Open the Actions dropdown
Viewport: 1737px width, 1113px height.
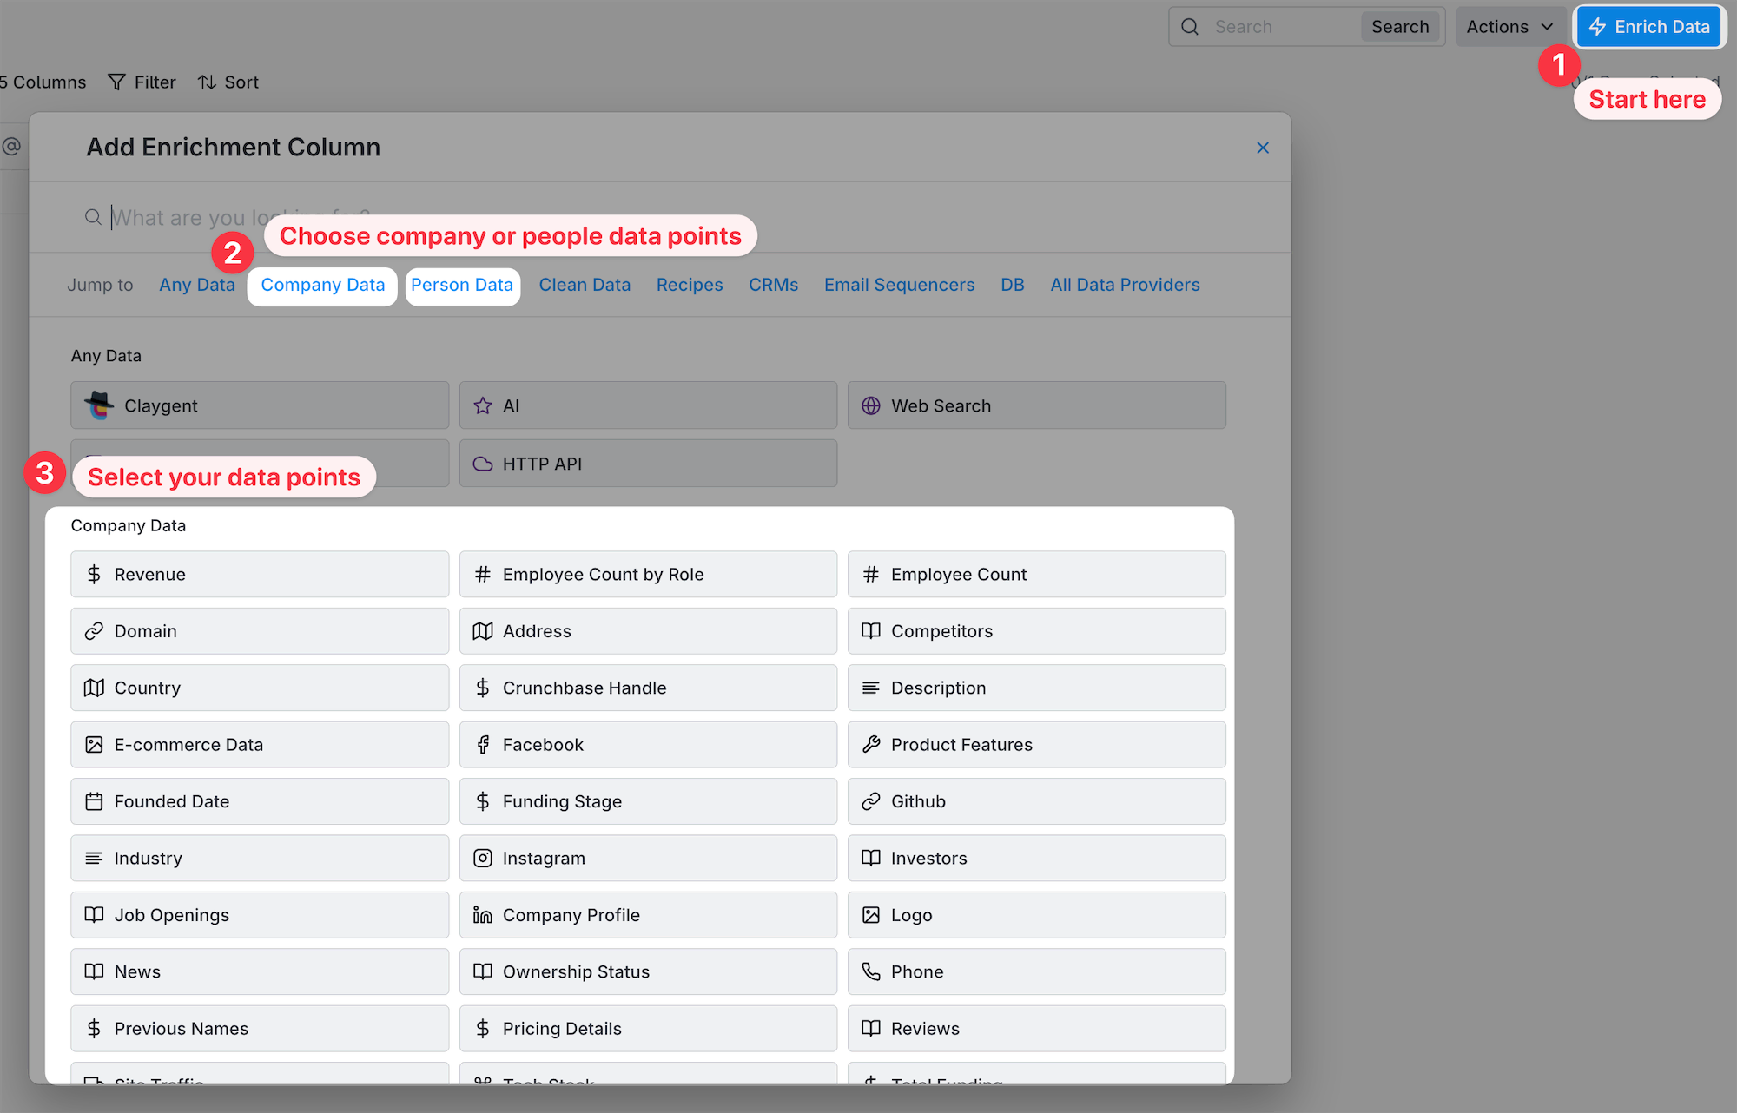click(x=1509, y=27)
